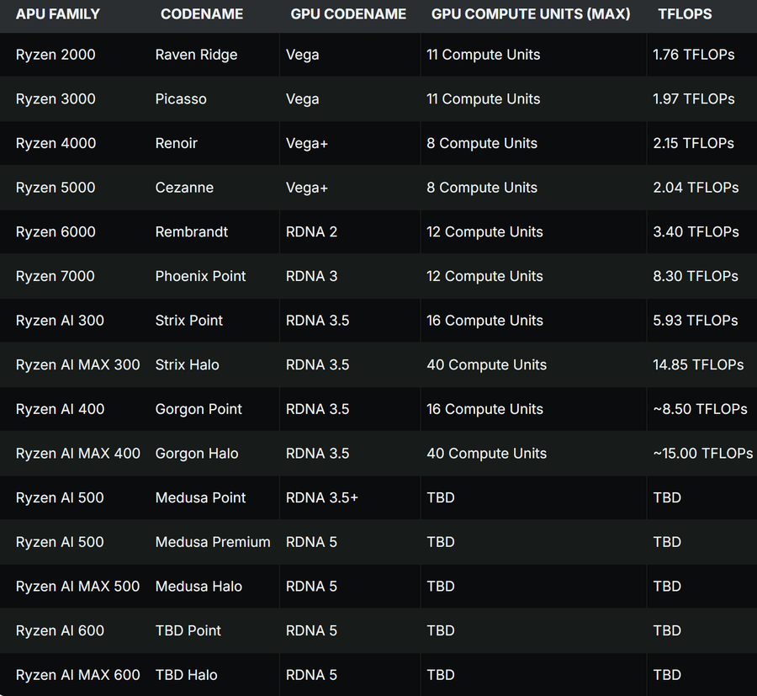
Task: Select the Strix Halo codename cell
Action: [x=187, y=365]
